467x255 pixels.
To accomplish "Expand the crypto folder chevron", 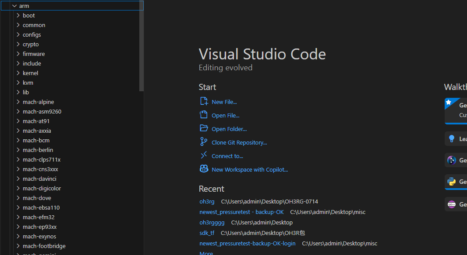I will (18, 44).
